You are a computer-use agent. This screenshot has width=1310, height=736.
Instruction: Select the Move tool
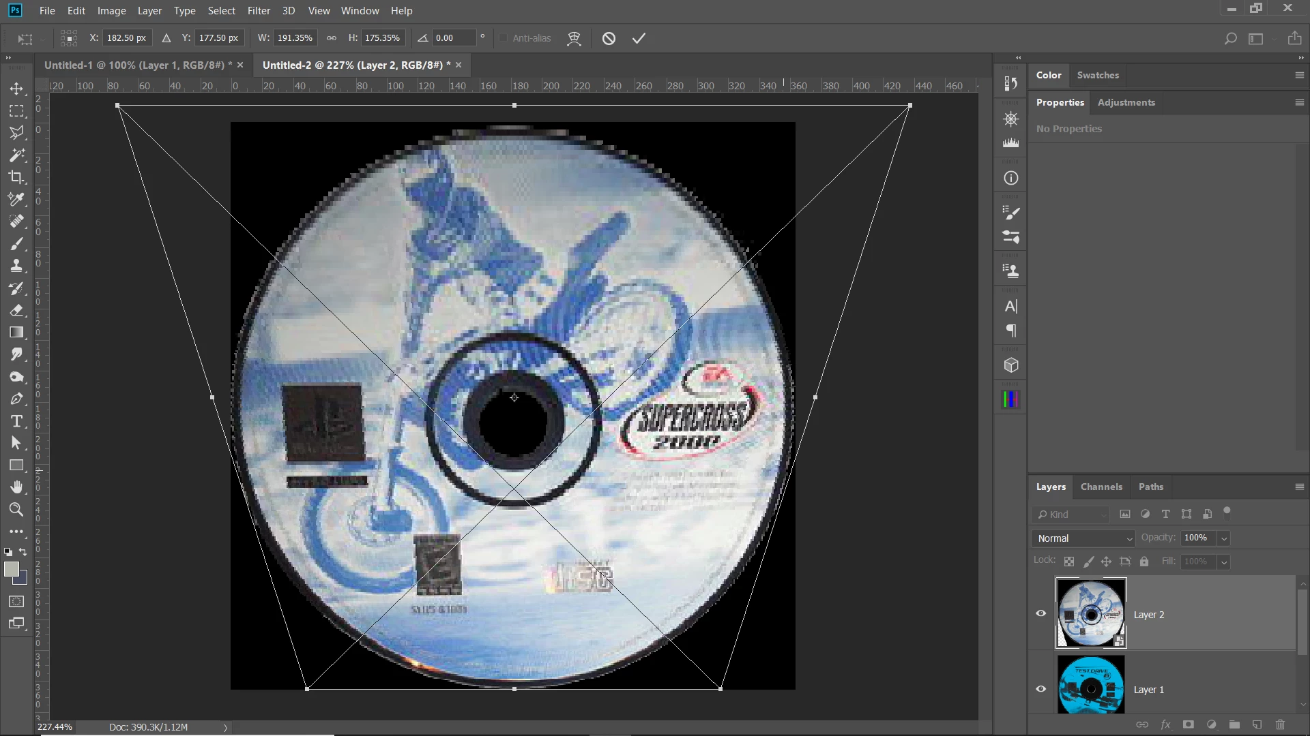pos(16,89)
